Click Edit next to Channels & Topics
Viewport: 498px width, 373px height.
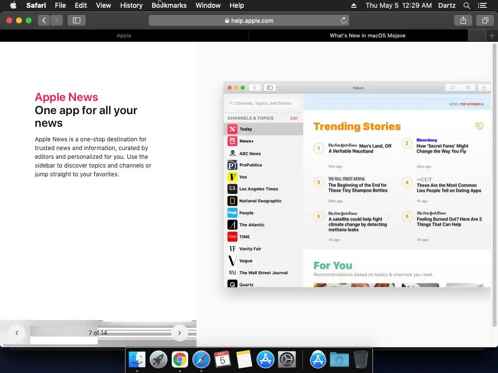pyautogui.click(x=294, y=118)
